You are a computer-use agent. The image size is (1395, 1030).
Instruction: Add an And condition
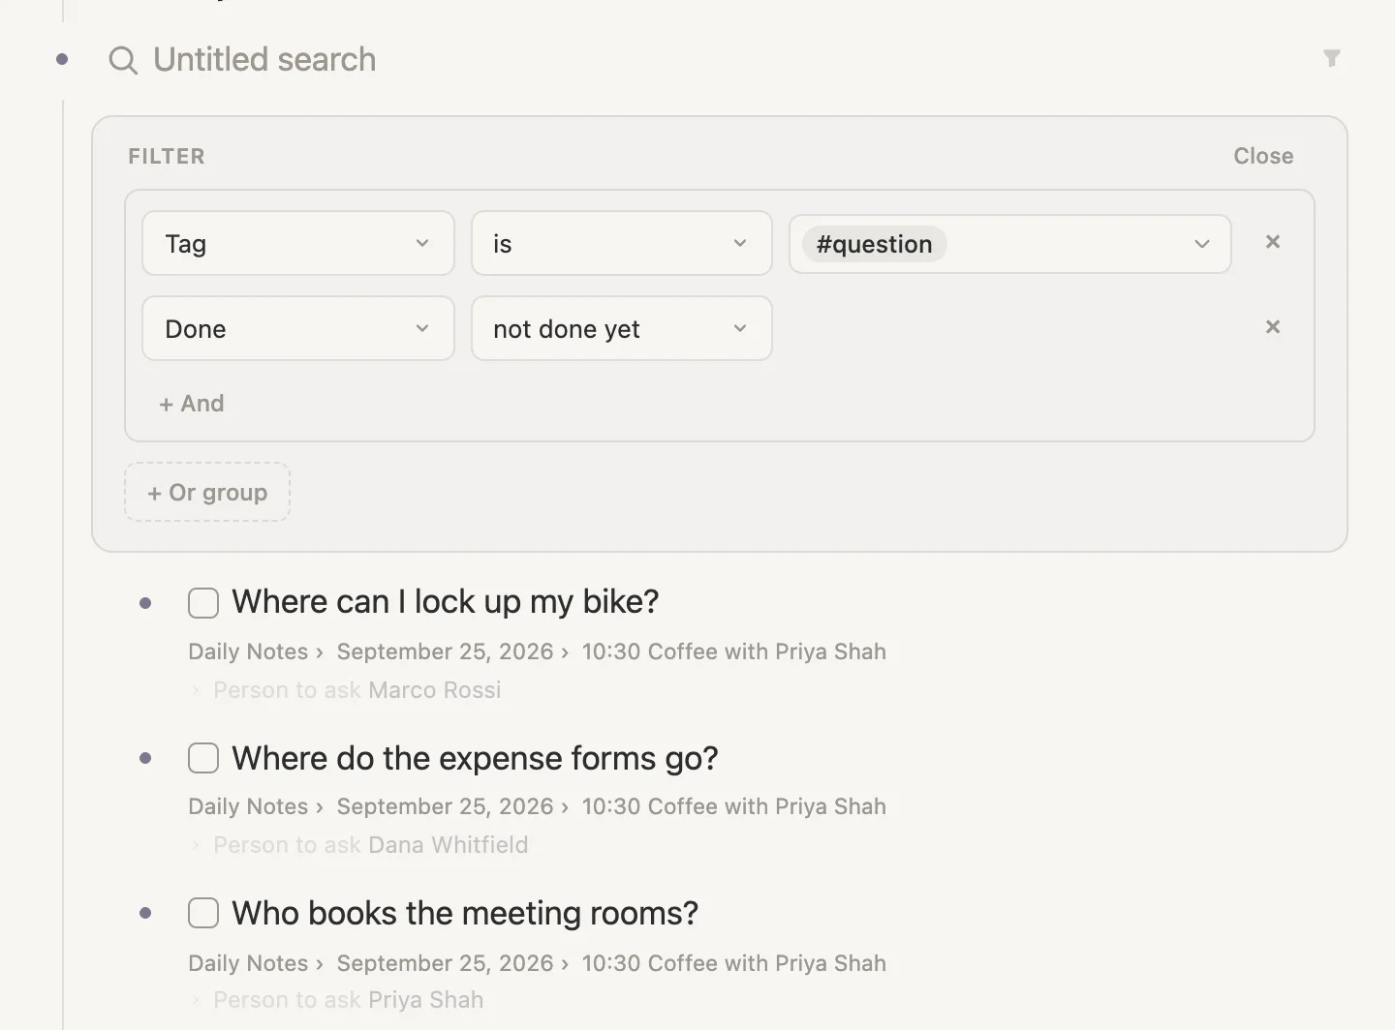tap(192, 404)
